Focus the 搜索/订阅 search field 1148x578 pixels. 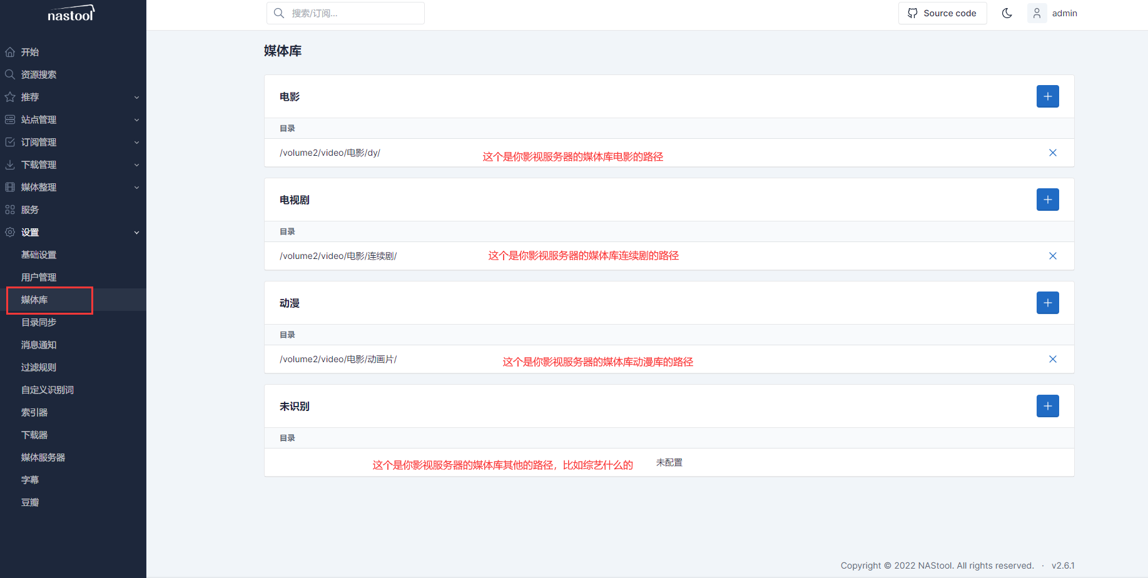(x=350, y=13)
